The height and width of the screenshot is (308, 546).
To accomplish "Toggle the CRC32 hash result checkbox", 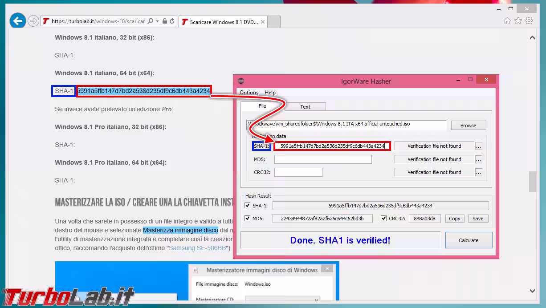I will 383,219.
